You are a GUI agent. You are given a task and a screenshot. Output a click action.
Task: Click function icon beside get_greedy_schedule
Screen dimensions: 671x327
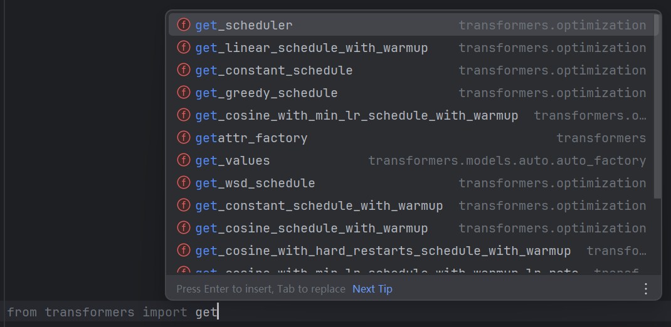(184, 92)
